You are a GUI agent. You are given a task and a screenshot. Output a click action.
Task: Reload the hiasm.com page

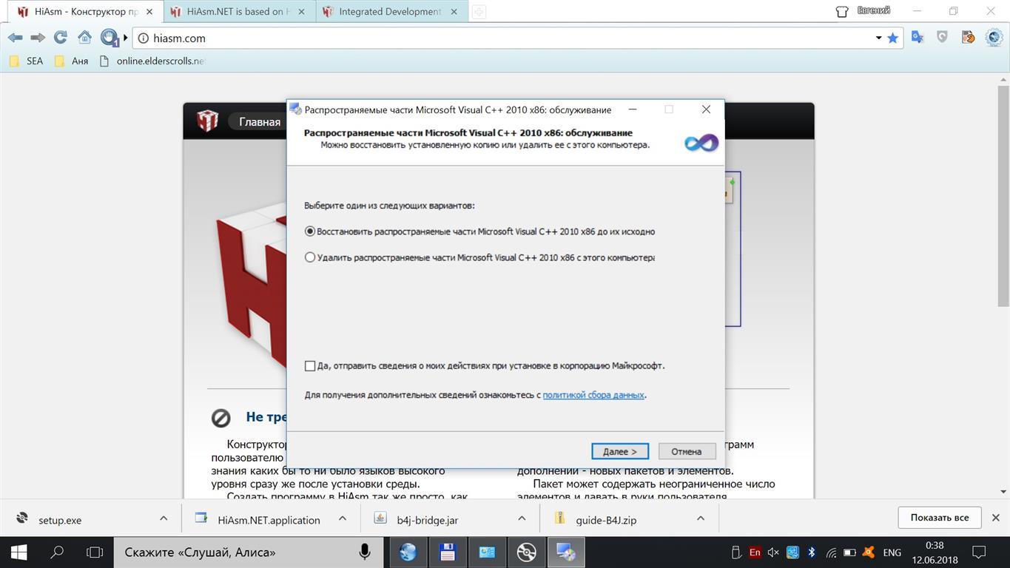click(x=61, y=38)
